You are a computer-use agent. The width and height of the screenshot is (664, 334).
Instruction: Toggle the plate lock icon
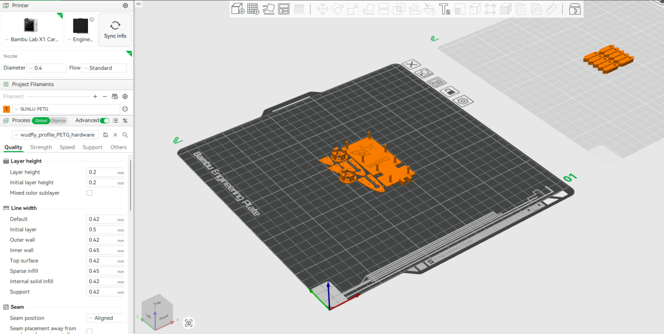[450, 91]
